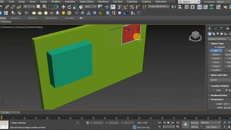This screenshot has height=130, width=231.
Task: Open the Material Editor icon
Action: coord(218,7)
